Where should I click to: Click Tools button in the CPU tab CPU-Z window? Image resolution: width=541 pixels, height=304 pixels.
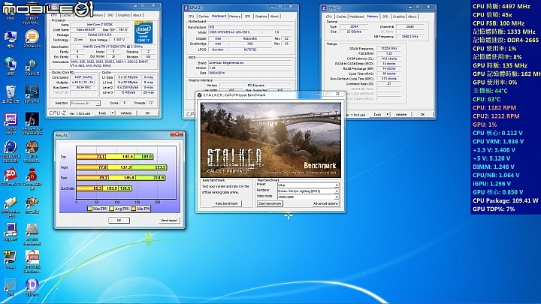pos(102,113)
